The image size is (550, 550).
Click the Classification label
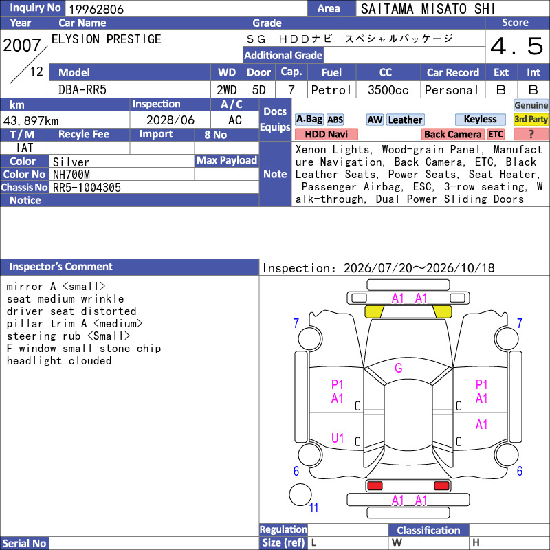(428, 530)
